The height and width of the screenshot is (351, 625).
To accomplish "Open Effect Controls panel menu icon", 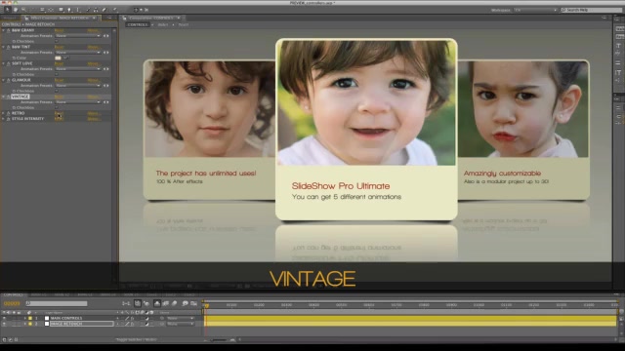I will click(x=109, y=18).
